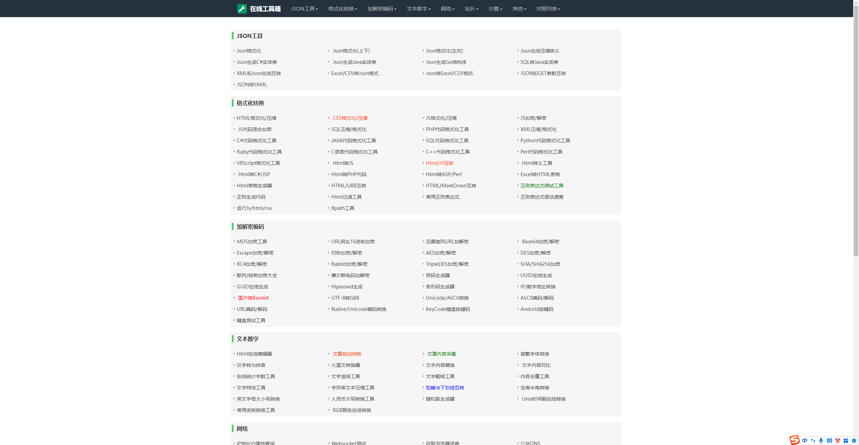The image size is (859, 445).
Task: Open the 正则表达式测试工具 link
Action: tap(541, 186)
